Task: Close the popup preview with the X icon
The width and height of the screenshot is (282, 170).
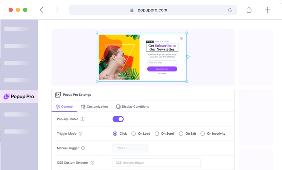Action: (181, 38)
